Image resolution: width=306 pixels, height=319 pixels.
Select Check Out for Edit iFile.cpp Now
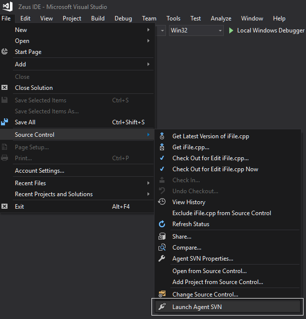click(228, 169)
